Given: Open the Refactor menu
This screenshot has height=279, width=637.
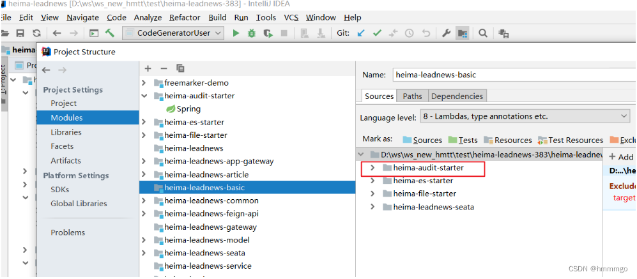Looking at the screenshot, I should pos(185,17).
